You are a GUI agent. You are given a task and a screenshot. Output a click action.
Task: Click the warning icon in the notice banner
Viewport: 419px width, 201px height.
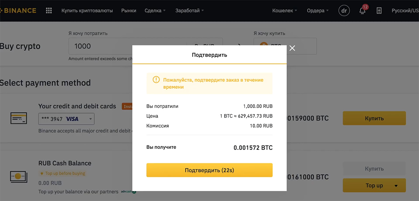[156, 80]
